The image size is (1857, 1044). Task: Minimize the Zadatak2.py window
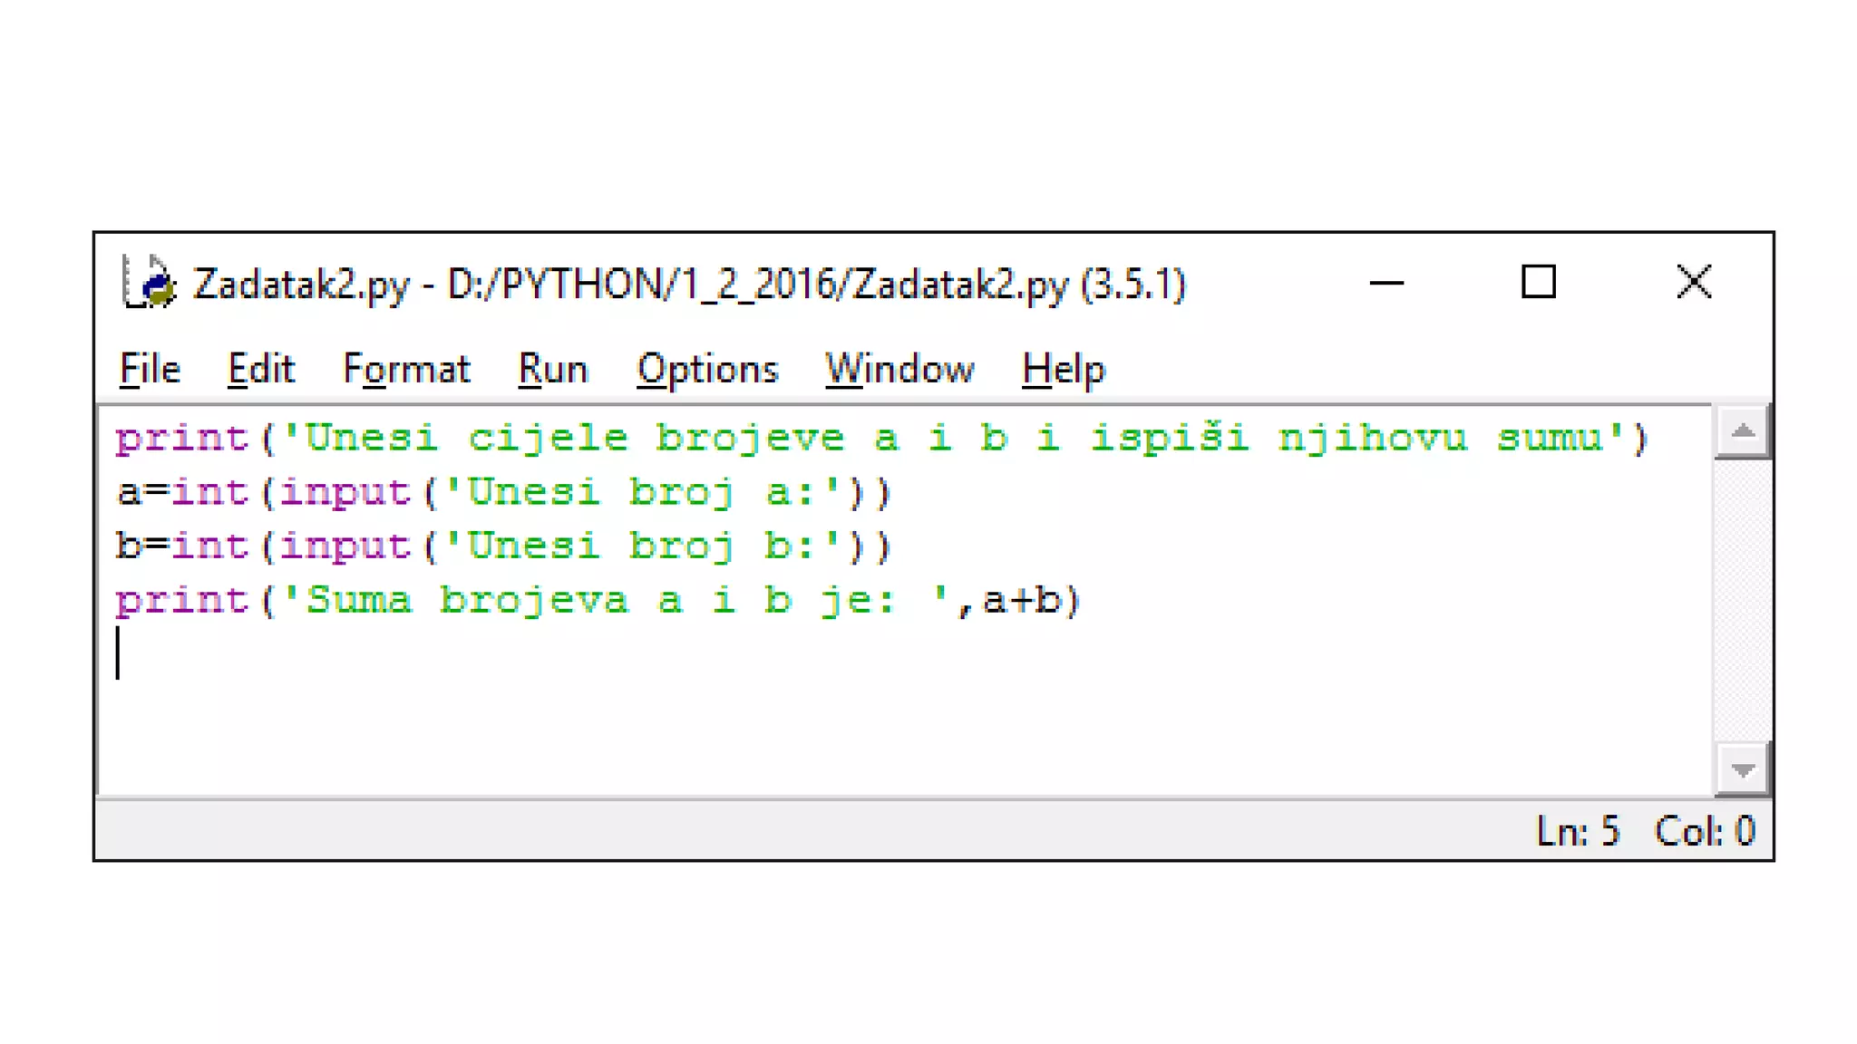pyautogui.click(x=1385, y=283)
